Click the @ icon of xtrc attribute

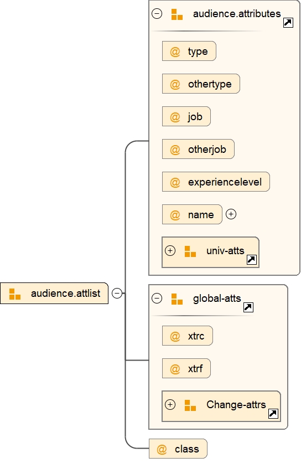click(x=175, y=336)
